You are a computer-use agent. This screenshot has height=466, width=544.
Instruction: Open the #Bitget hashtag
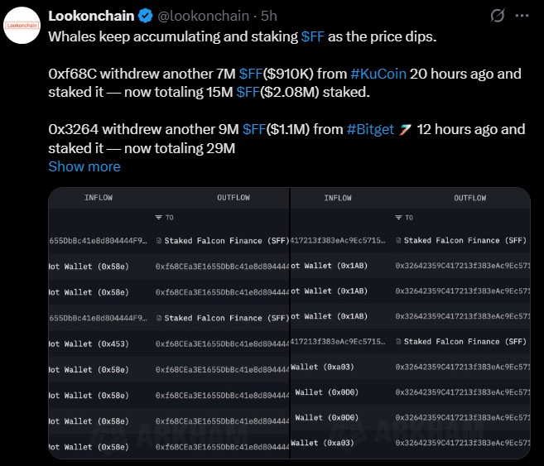[x=370, y=130]
